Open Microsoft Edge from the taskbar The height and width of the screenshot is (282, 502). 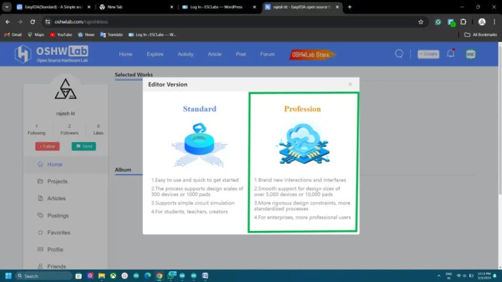[x=148, y=275]
